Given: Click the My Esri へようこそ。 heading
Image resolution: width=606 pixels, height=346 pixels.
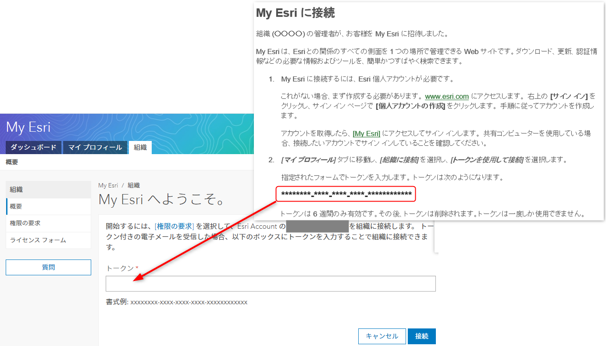Looking at the screenshot, I should pyautogui.click(x=162, y=200).
